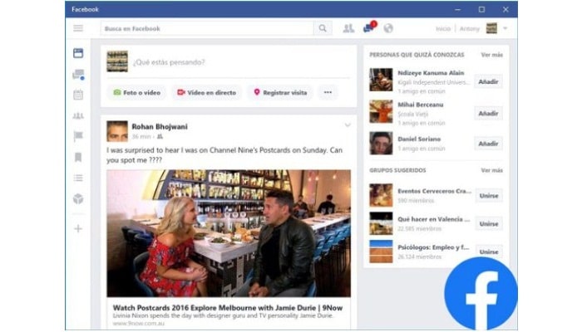Open Eventos Cerveceros group name
Viewport: 582px width, 332px height.
pos(434,191)
